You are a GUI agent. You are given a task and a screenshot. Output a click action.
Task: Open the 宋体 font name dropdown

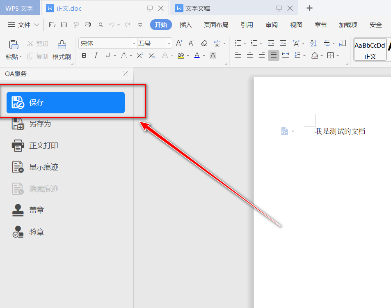(x=134, y=43)
